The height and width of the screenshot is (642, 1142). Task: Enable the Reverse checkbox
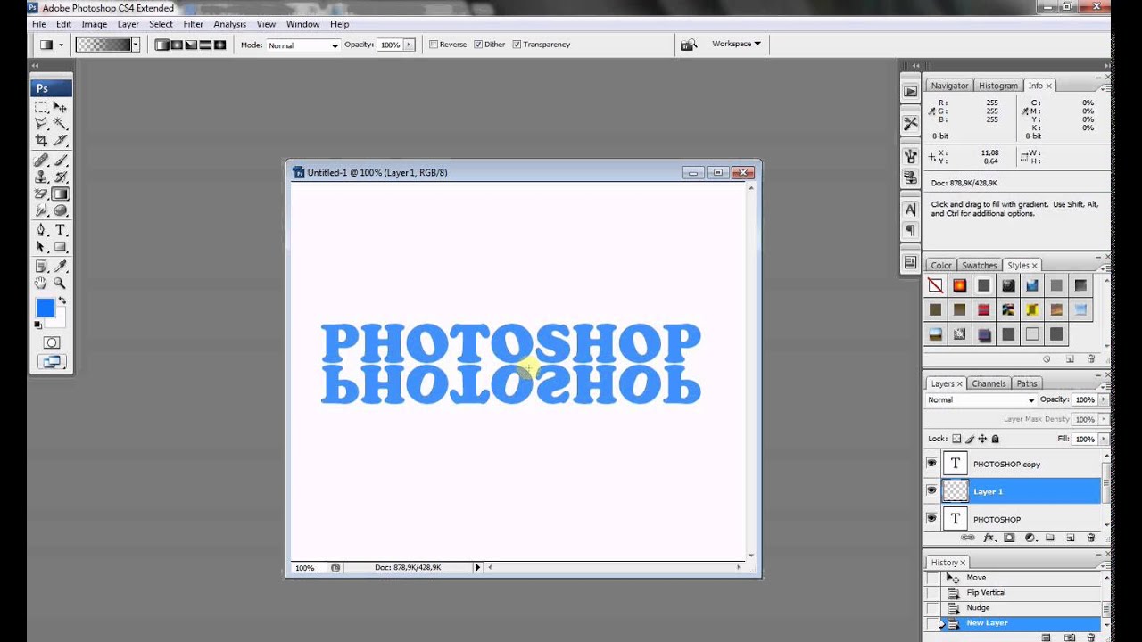pyautogui.click(x=434, y=45)
